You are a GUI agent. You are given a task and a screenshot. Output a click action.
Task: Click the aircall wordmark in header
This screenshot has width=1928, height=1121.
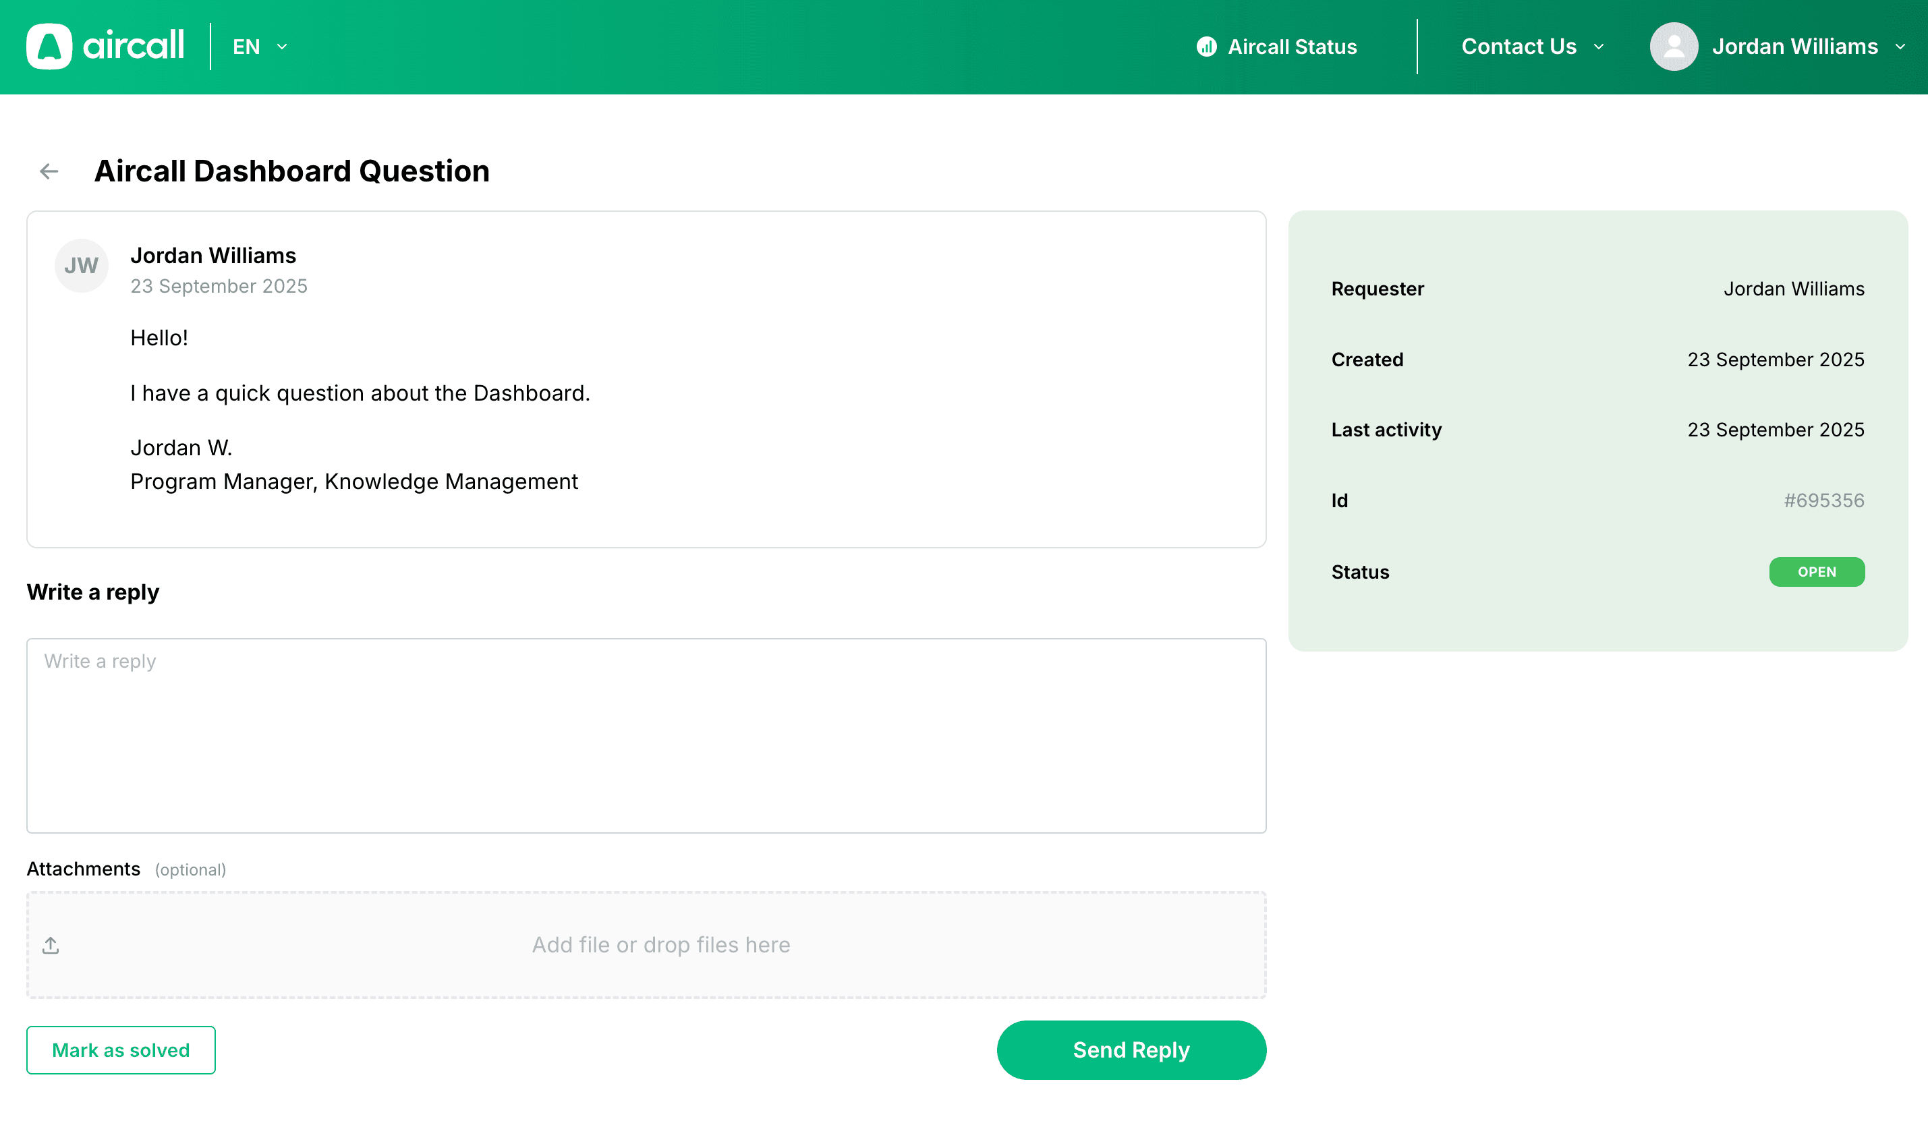(x=133, y=46)
